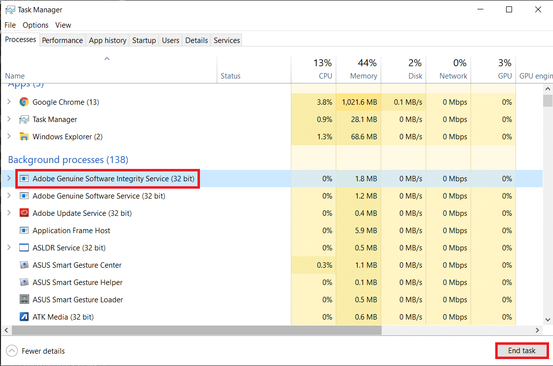Click the Application Frame Host icon
Image resolution: width=553 pixels, height=366 pixels.
pos(24,231)
